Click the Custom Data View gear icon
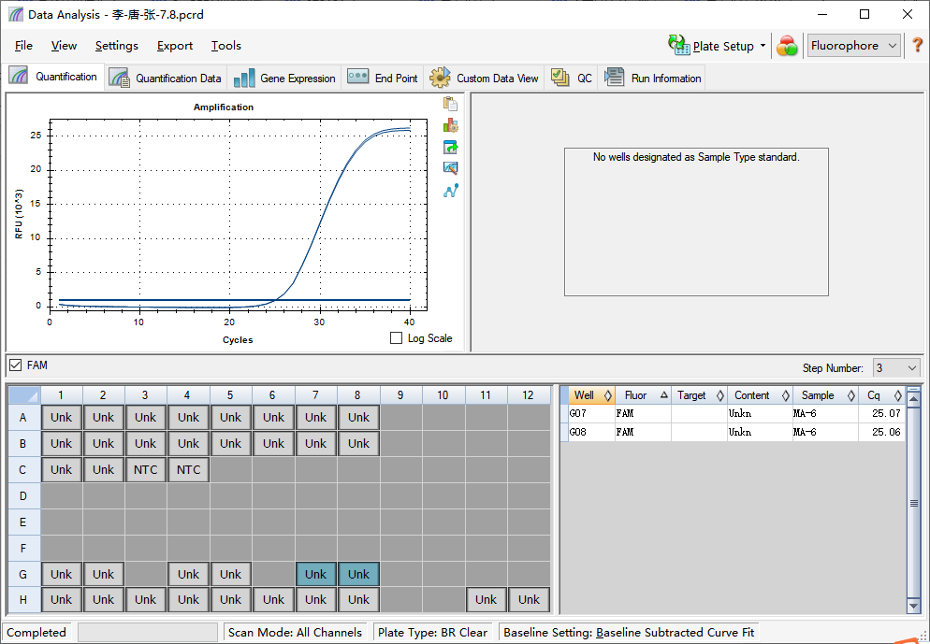The width and height of the screenshot is (930, 644). coord(440,78)
